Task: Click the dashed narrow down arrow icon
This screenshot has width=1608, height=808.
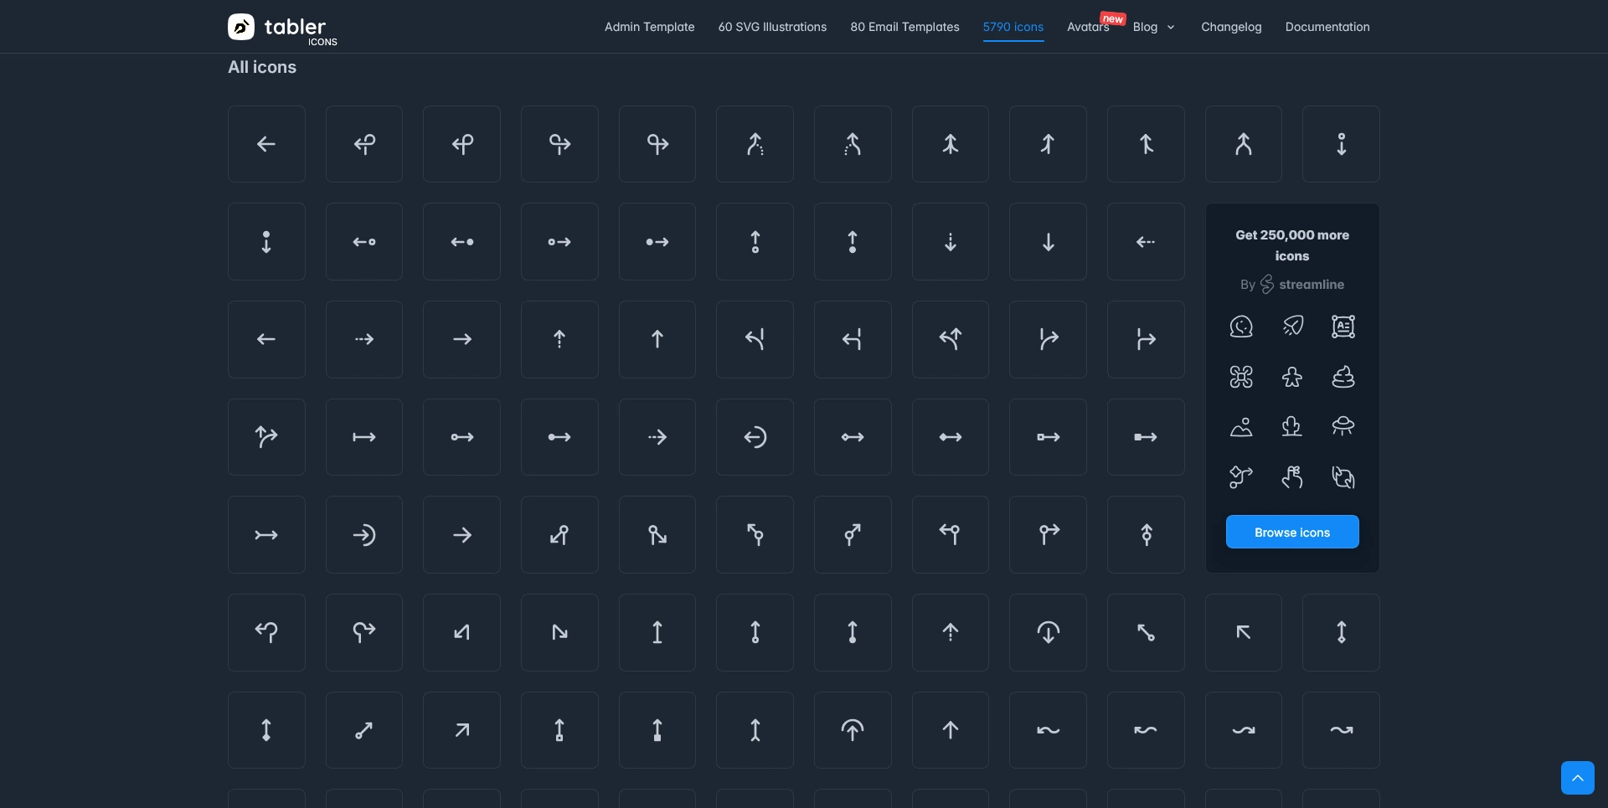Action: tap(951, 242)
